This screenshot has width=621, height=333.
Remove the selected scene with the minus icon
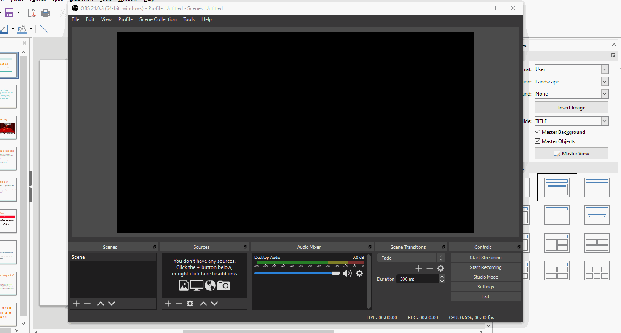point(87,304)
